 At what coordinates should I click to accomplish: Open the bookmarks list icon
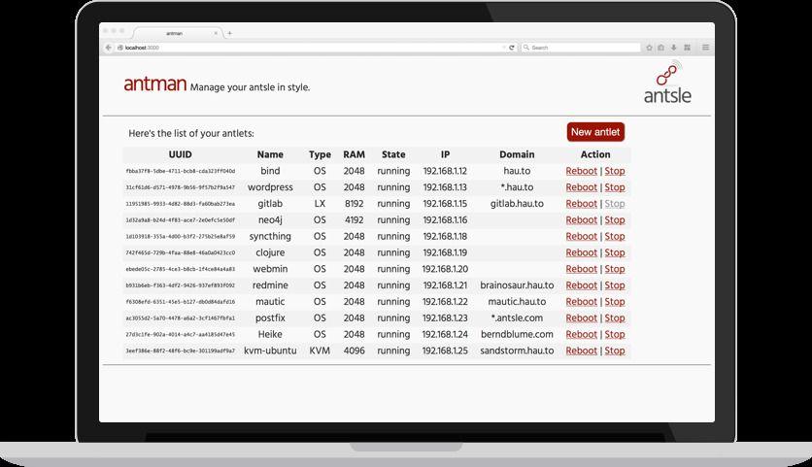[x=661, y=48]
